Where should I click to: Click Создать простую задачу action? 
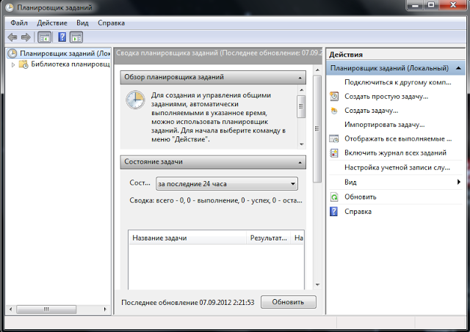(386, 96)
